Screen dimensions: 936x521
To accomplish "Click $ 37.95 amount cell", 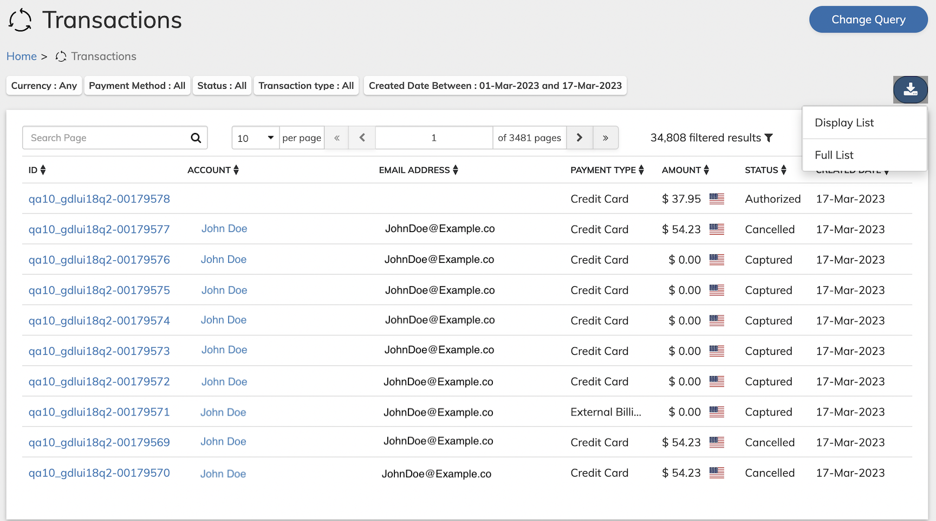I will 681,199.
